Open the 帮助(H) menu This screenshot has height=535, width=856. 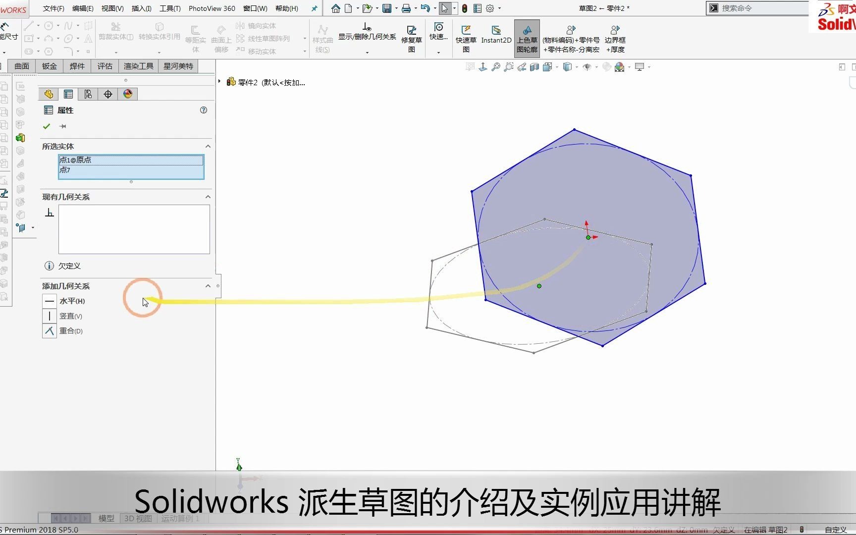[287, 8]
